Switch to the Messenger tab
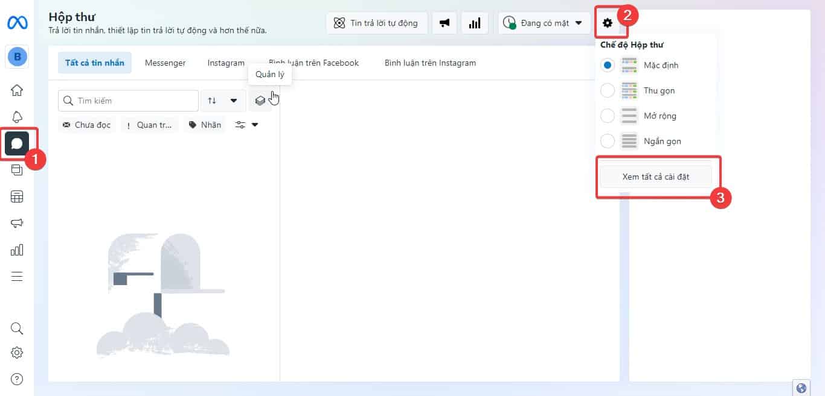The width and height of the screenshot is (825, 396). click(x=165, y=63)
